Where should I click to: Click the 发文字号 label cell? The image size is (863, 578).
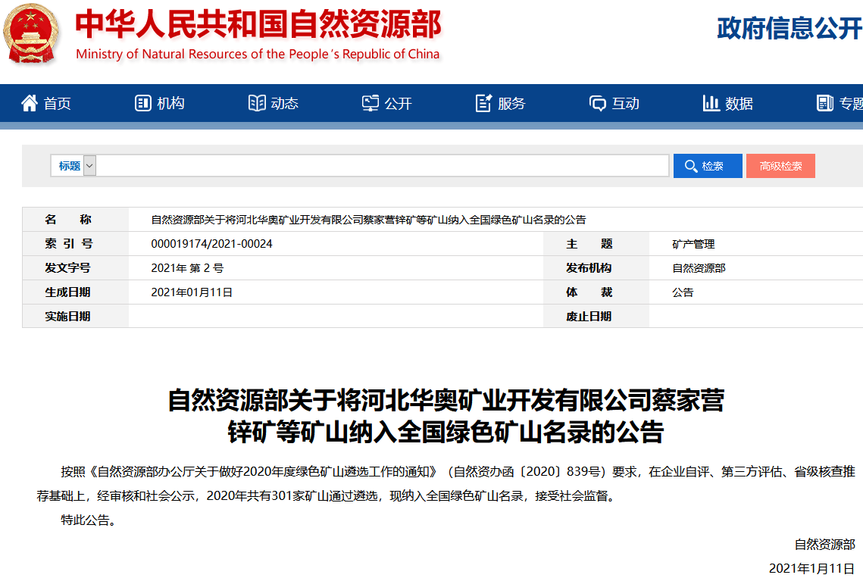76,268
